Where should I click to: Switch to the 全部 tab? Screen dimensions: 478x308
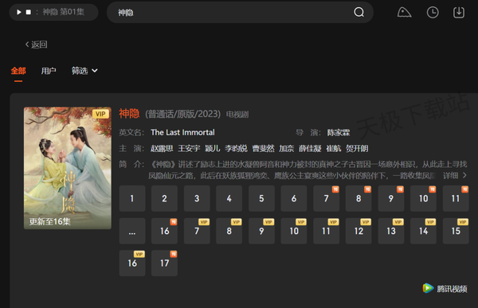tap(18, 71)
